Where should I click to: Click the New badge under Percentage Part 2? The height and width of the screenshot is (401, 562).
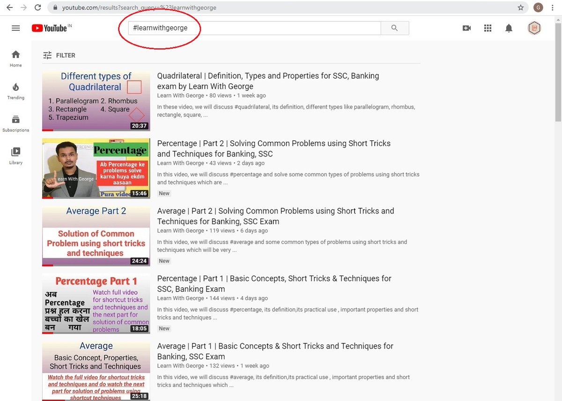164,193
